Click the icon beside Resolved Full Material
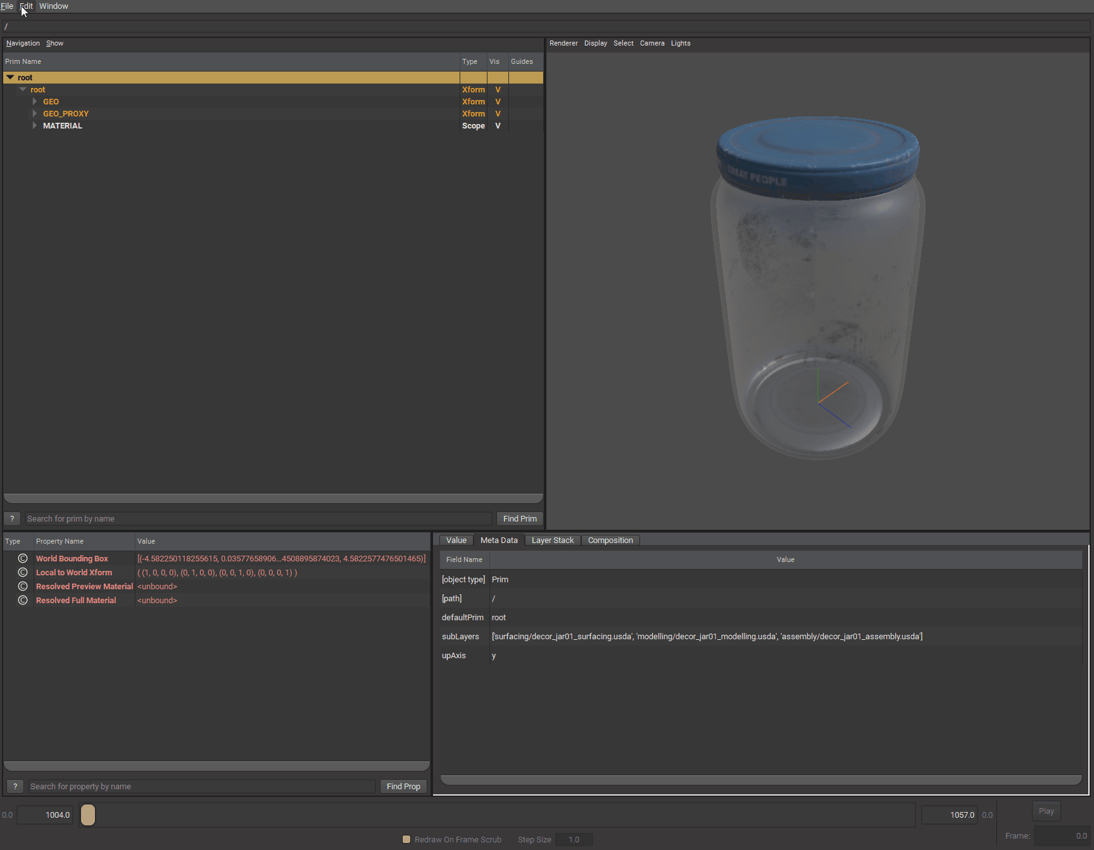The width and height of the screenshot is (1094, 850). pyautogui.click(x=23, y=600)
